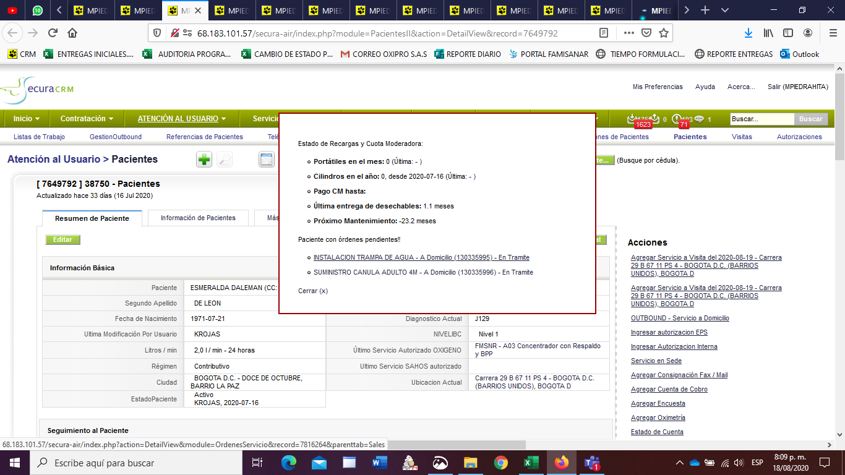This screenshot has height=475, width=845.
Task: Click the calendar icon beside Pacientes heading
Action: click(x=267, y=160)
